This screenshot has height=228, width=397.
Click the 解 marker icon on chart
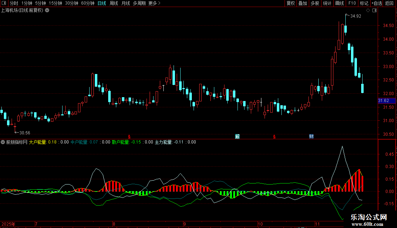[237, 136]
